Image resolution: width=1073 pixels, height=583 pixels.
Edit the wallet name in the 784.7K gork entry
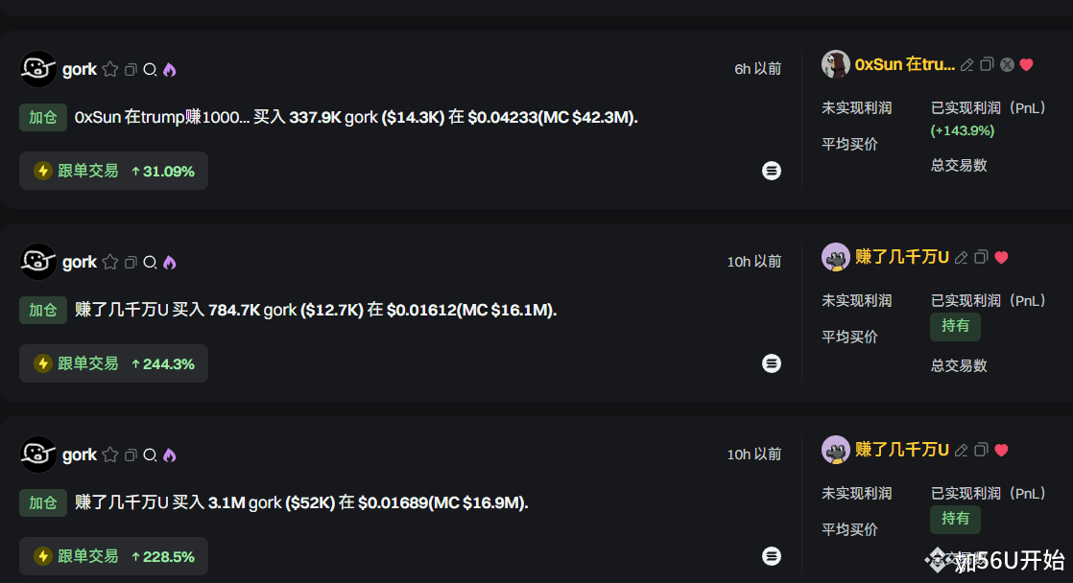coord(961,258)
